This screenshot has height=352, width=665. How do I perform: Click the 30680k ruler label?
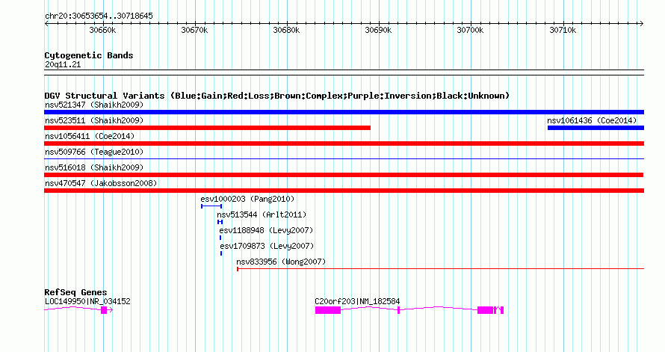tap(286, 30)
